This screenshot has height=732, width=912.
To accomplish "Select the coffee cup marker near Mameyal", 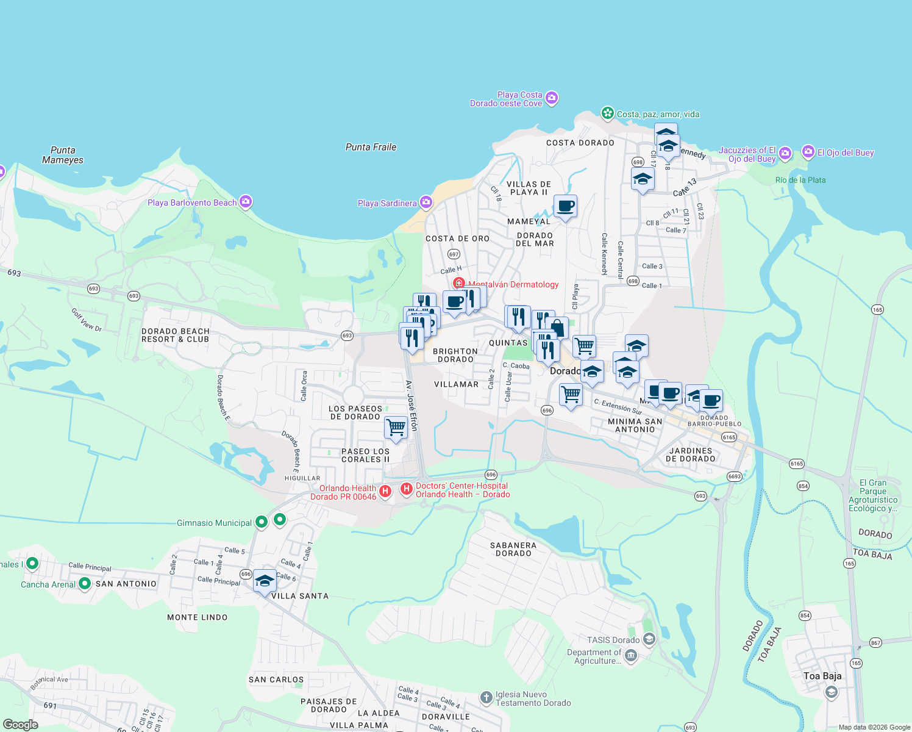I will pos(565,207).
